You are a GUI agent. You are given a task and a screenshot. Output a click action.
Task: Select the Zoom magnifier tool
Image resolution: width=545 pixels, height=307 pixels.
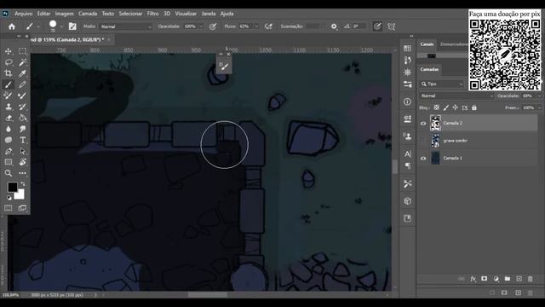[9, 173]
